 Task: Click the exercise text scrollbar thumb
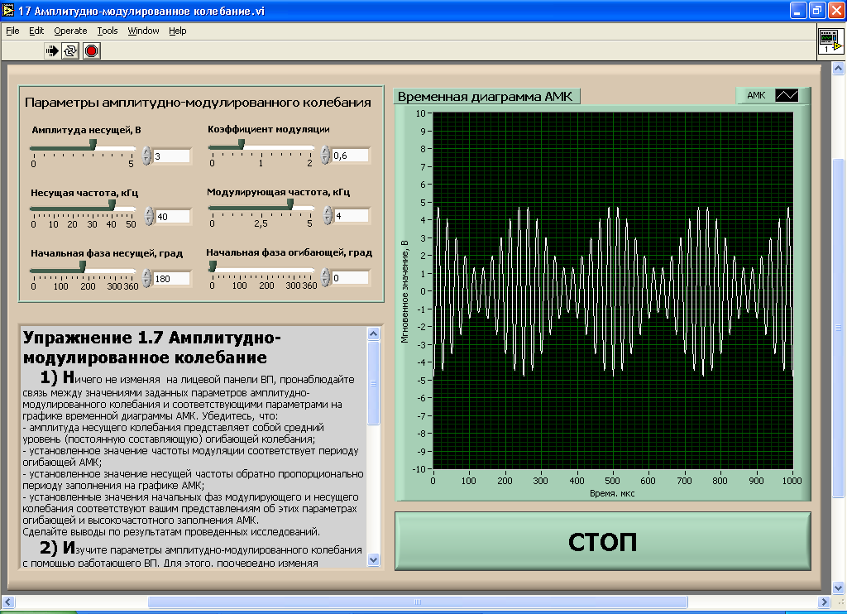(373, 382)
